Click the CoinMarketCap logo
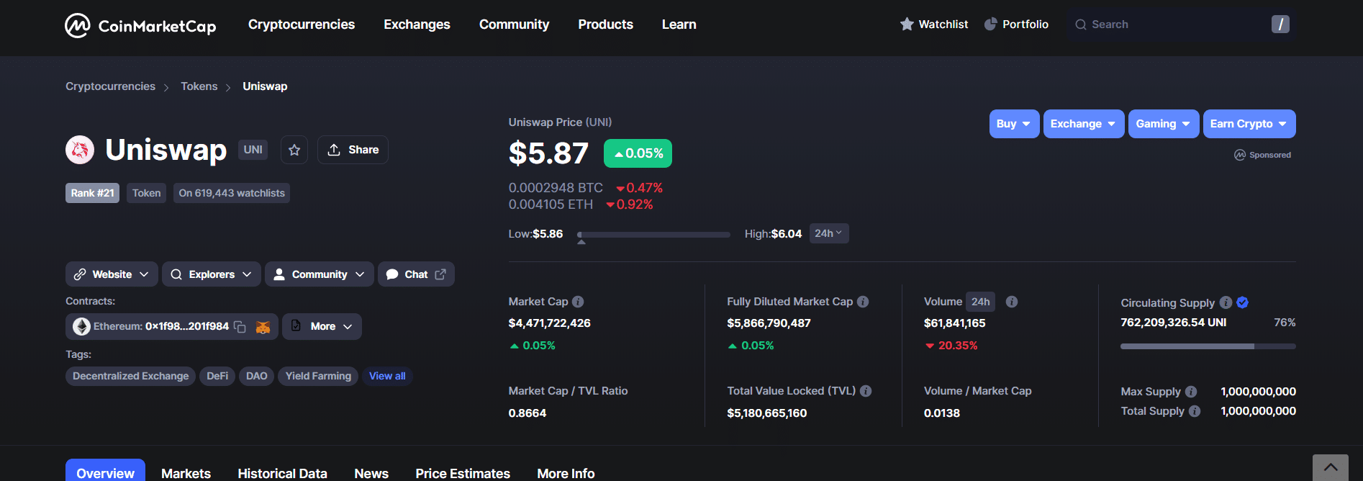The height and width of the screenshot is (481, 1363). (x=140, y=25)
